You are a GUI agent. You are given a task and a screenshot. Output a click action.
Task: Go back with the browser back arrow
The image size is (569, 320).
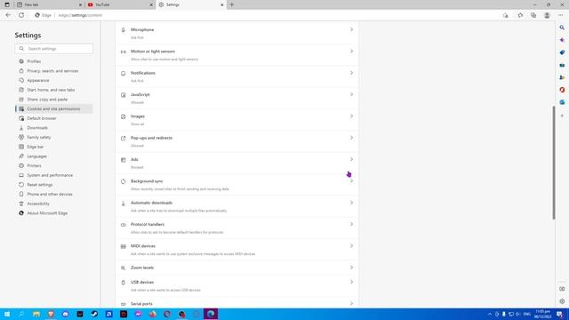8,15
